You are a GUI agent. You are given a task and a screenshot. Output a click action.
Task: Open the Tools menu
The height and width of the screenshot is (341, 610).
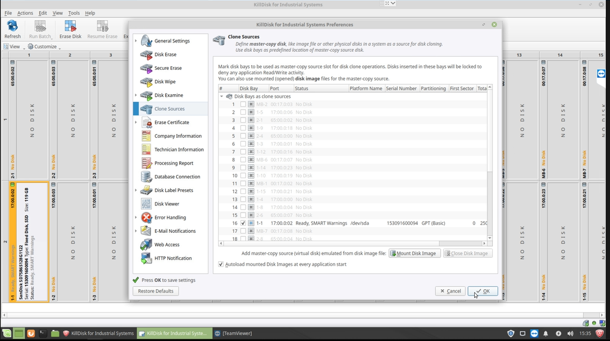pyautogui.click(x=74, y=13)
